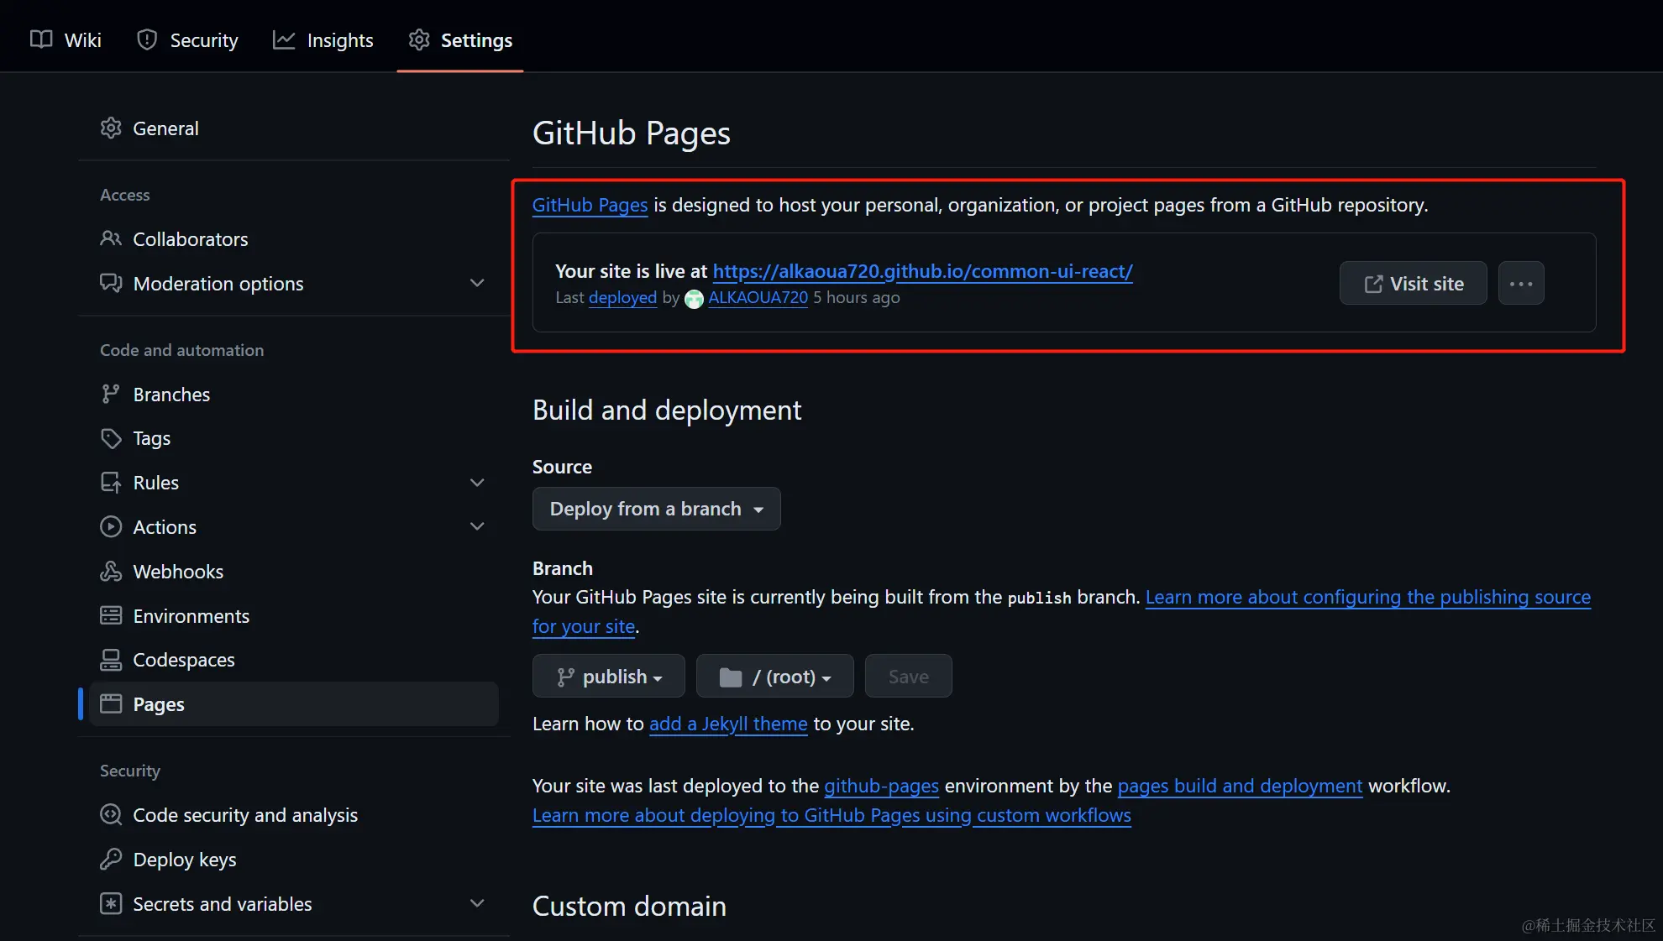The width and height of the screenshot is (1663, 941).
Task: Select the Codespaces icon
Action: 112,660
